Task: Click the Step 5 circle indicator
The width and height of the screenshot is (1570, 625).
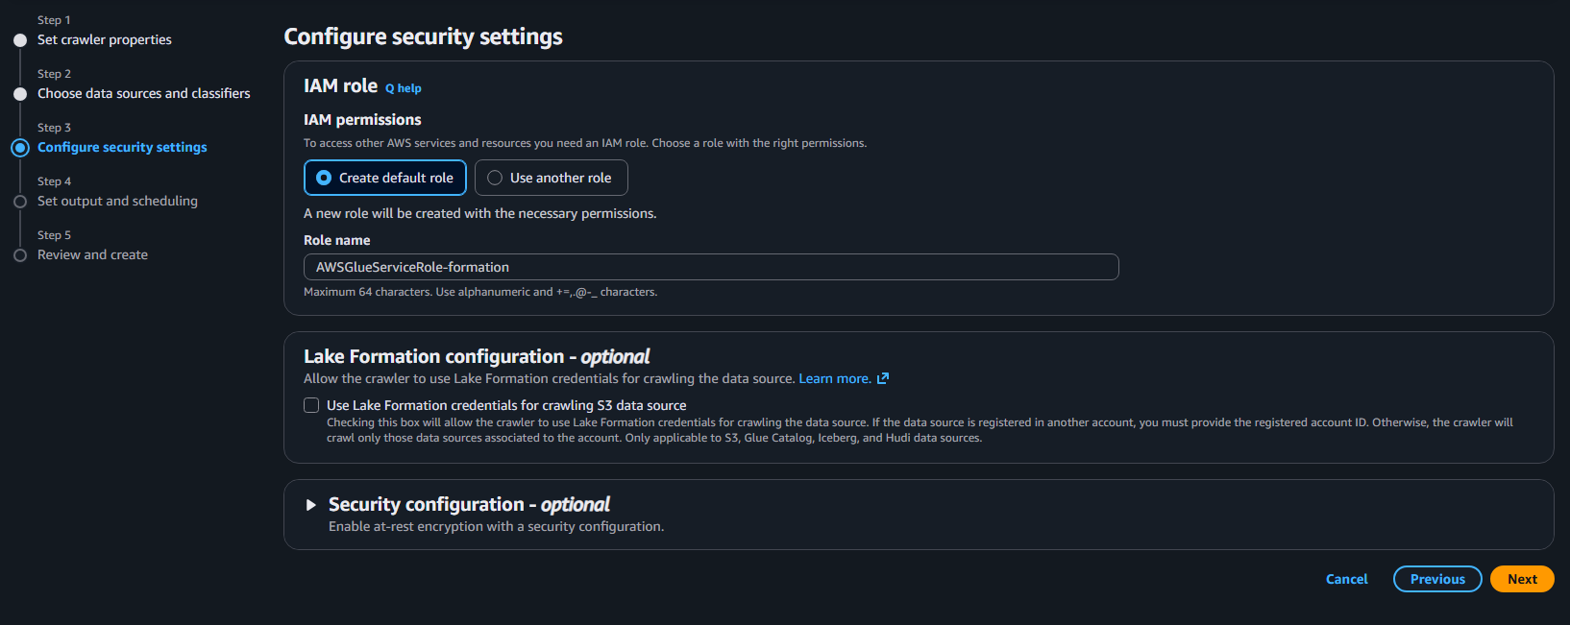Action: tap(20, 255)
